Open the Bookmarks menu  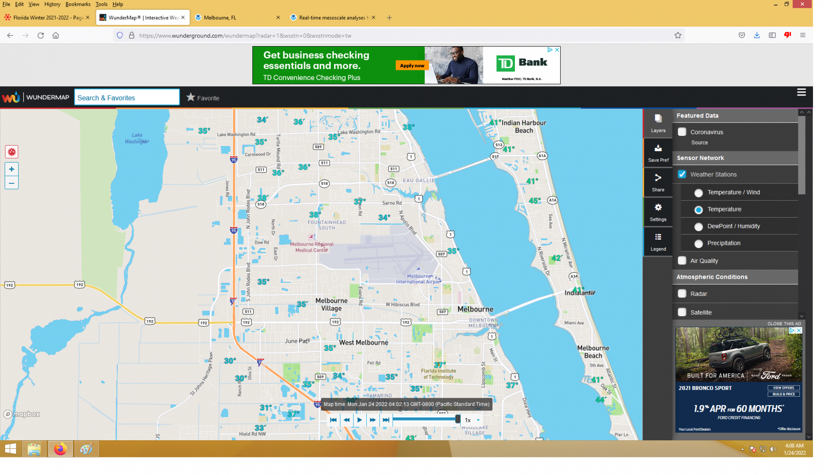click(x=79, y=4)
